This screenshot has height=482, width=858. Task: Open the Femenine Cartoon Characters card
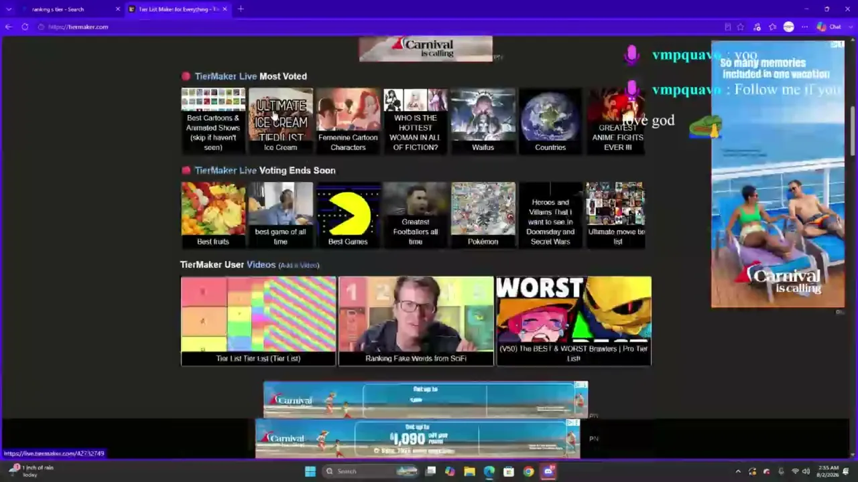pyautogui.click(x=348, y=120)
